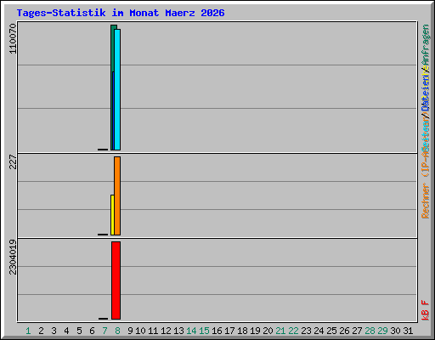Click the yellow Besuche bar for day 8
This screenshot has width=435, height=340.
[x=112, y=215]
